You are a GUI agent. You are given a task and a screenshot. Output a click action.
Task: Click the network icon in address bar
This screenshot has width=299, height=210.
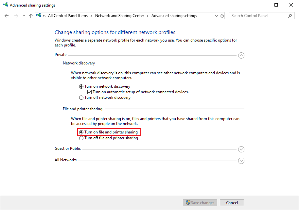[x=39, y=16]
